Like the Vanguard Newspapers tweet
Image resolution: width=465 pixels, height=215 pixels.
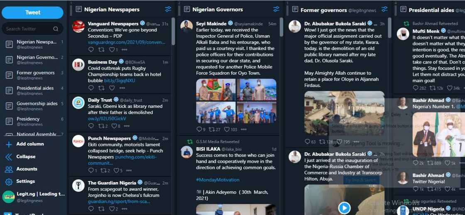point(111,50)
